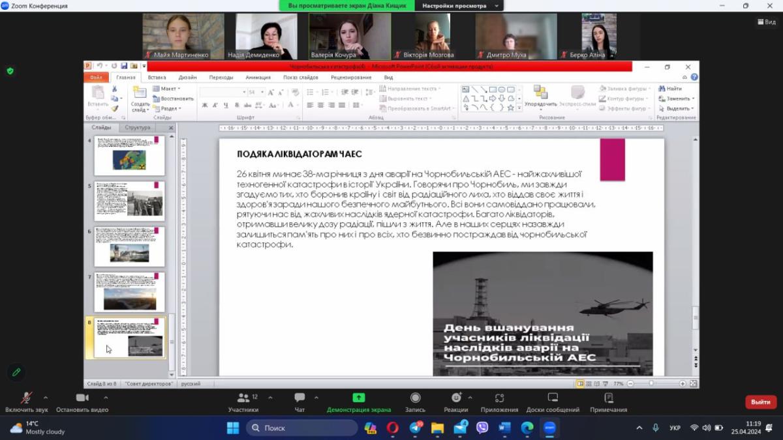Expand audio options arrow beside microphone
The width and height of the screenshot is (783, 440).
tap(46, 398)
